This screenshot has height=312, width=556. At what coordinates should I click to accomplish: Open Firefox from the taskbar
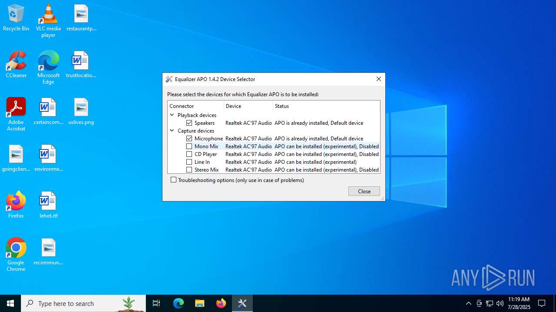coord(221,303)
